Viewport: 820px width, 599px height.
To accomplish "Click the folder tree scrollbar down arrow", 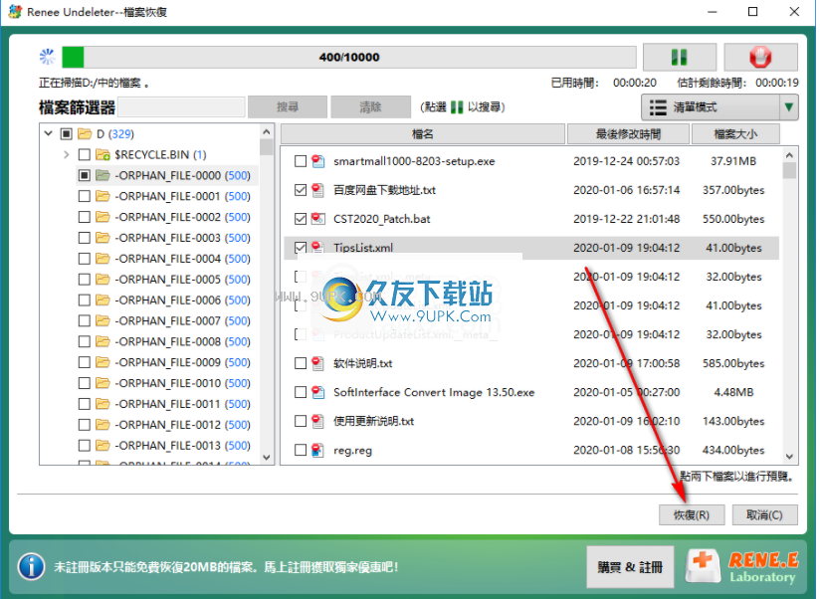I will pyautogui.click(x=266, y=458).
